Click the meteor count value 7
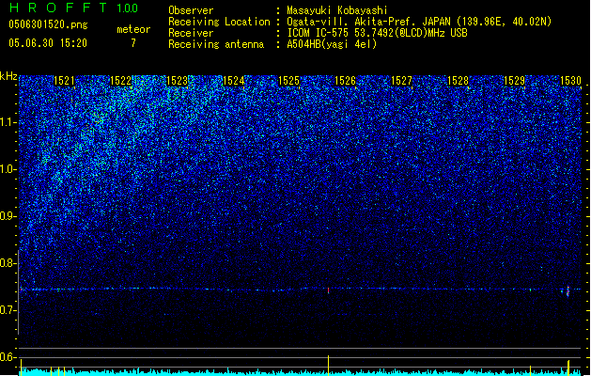The image size is (591, 376). coord(133,43)
